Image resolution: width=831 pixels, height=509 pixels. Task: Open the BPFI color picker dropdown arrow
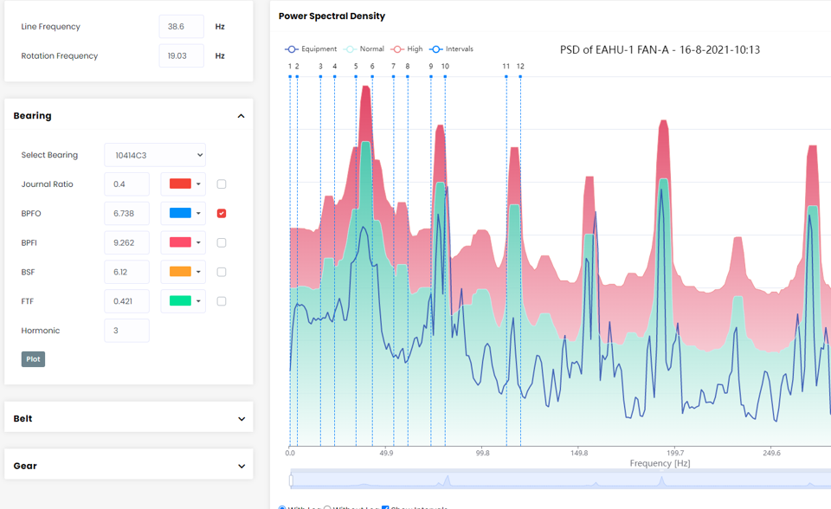click(199, 243)
